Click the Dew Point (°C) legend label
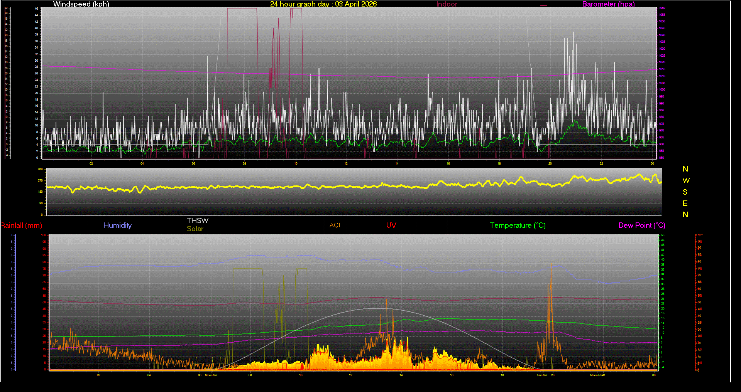The width and height of the screenshot is (741, 392). (641, 225)
